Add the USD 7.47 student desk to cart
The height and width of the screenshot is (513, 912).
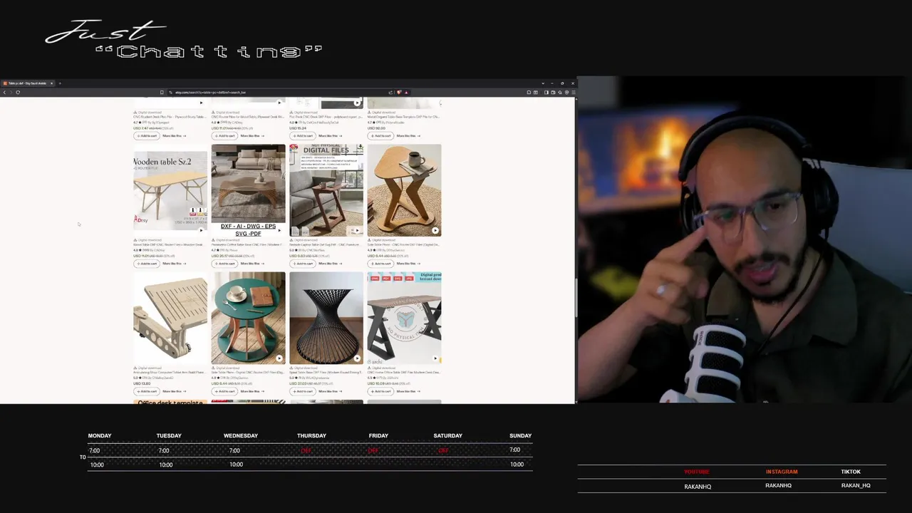click(146, 135)
